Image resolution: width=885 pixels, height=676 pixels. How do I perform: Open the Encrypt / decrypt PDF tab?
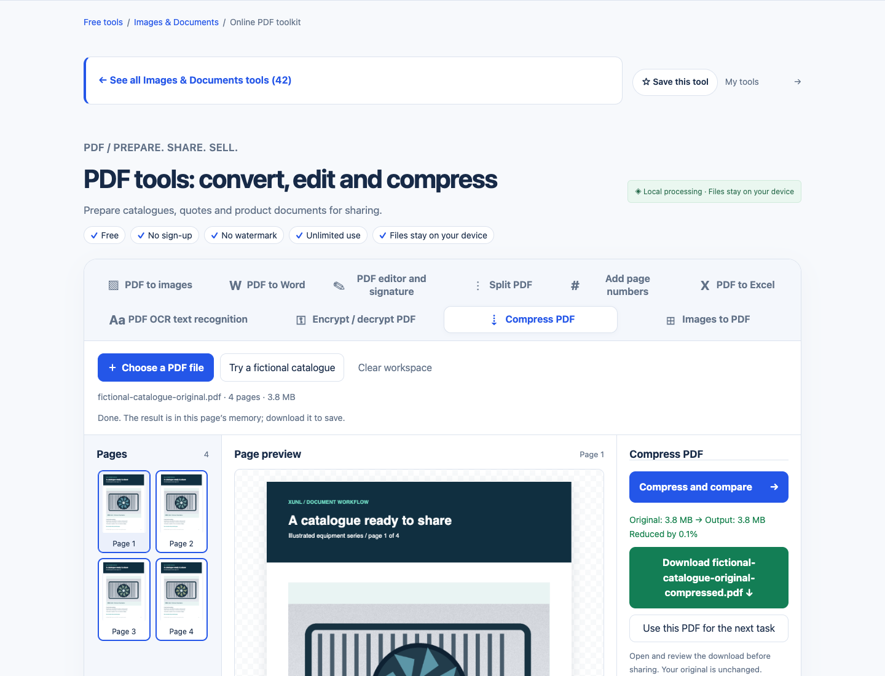point(356,320)
